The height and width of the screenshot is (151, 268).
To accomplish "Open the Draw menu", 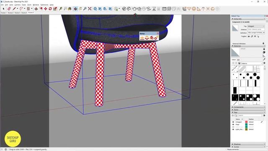I will pos(24,5).
